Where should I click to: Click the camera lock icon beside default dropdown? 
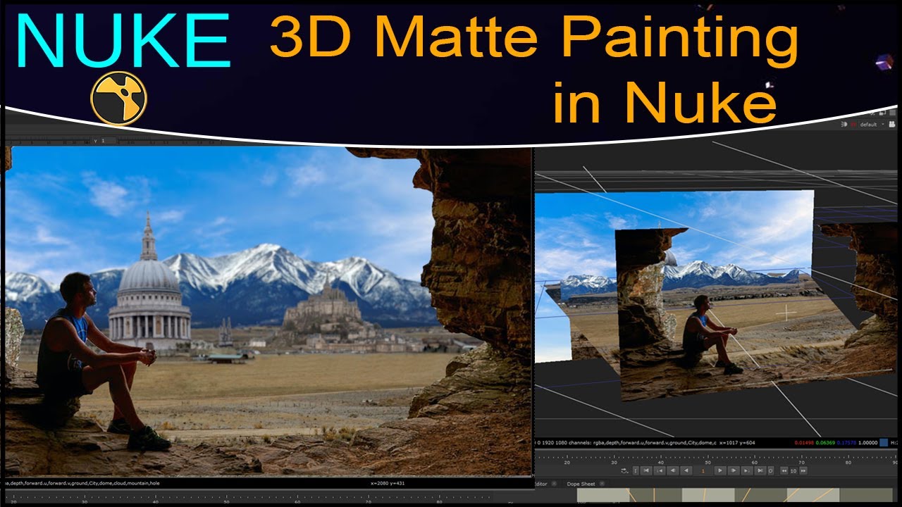(891, 125)
